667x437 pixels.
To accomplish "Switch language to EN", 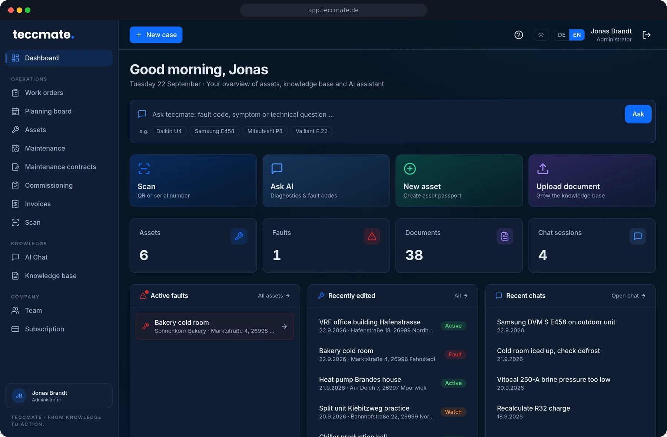I will pyautogui.click(x=577, y=35).
